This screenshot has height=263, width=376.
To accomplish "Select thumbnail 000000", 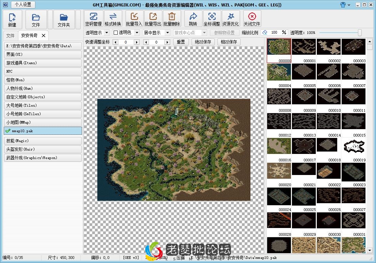I will tap(279, 51).
